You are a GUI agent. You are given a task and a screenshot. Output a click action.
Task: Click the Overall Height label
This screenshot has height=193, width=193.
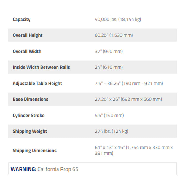point(28,35)
